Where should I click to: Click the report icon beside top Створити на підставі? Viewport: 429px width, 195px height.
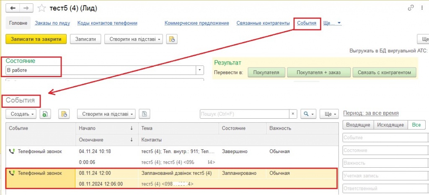(171, 39)
